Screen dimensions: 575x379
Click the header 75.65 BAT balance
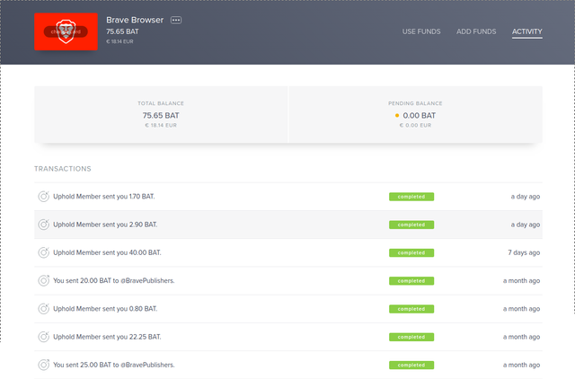[122, 31]
